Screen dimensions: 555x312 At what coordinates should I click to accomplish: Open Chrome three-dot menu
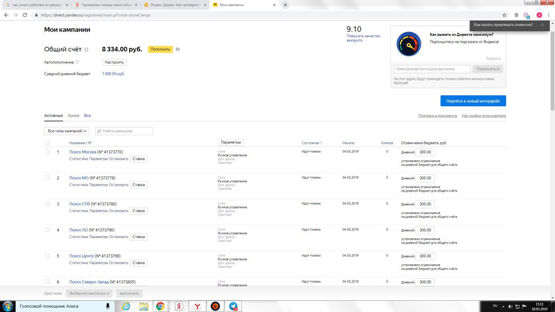549,15
